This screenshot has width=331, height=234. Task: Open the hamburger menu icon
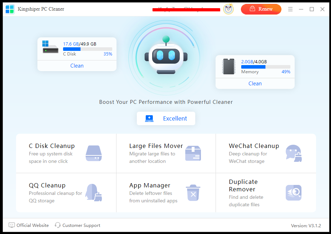(290, 9)
